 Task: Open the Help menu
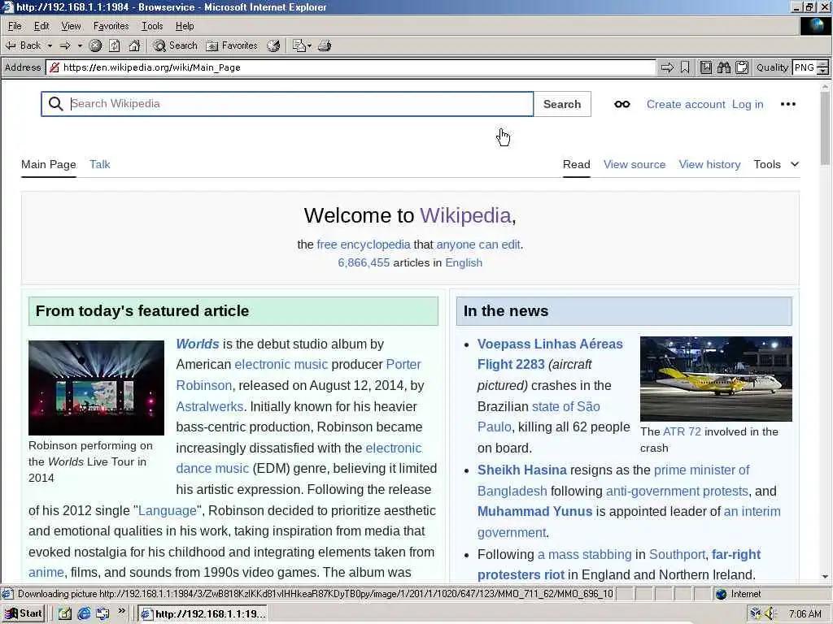185,26
